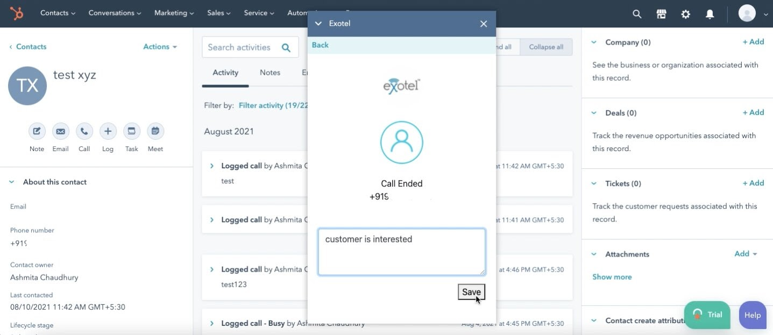
Task: Open the Actions dropdown
Action: click(x=160, y=47)
